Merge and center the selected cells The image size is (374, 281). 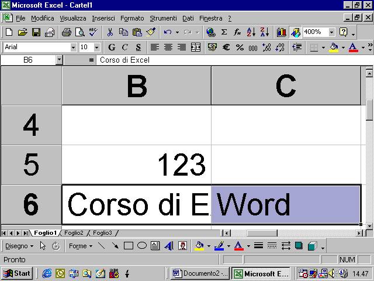(x=196, y=47)
